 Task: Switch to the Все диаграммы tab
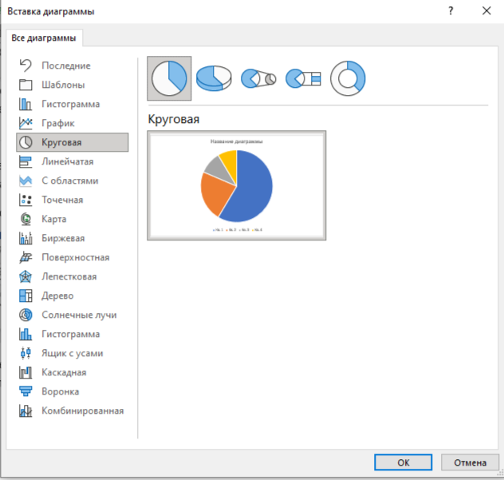tap(45, 38)
